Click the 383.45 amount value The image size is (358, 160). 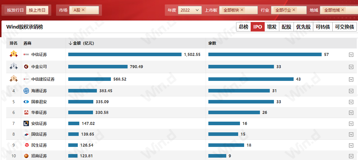click(106, 91)
